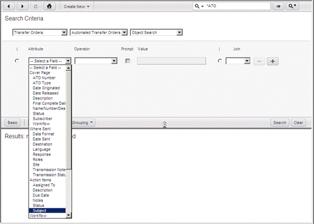Choose ATO Type in the field list

(47, 83)
